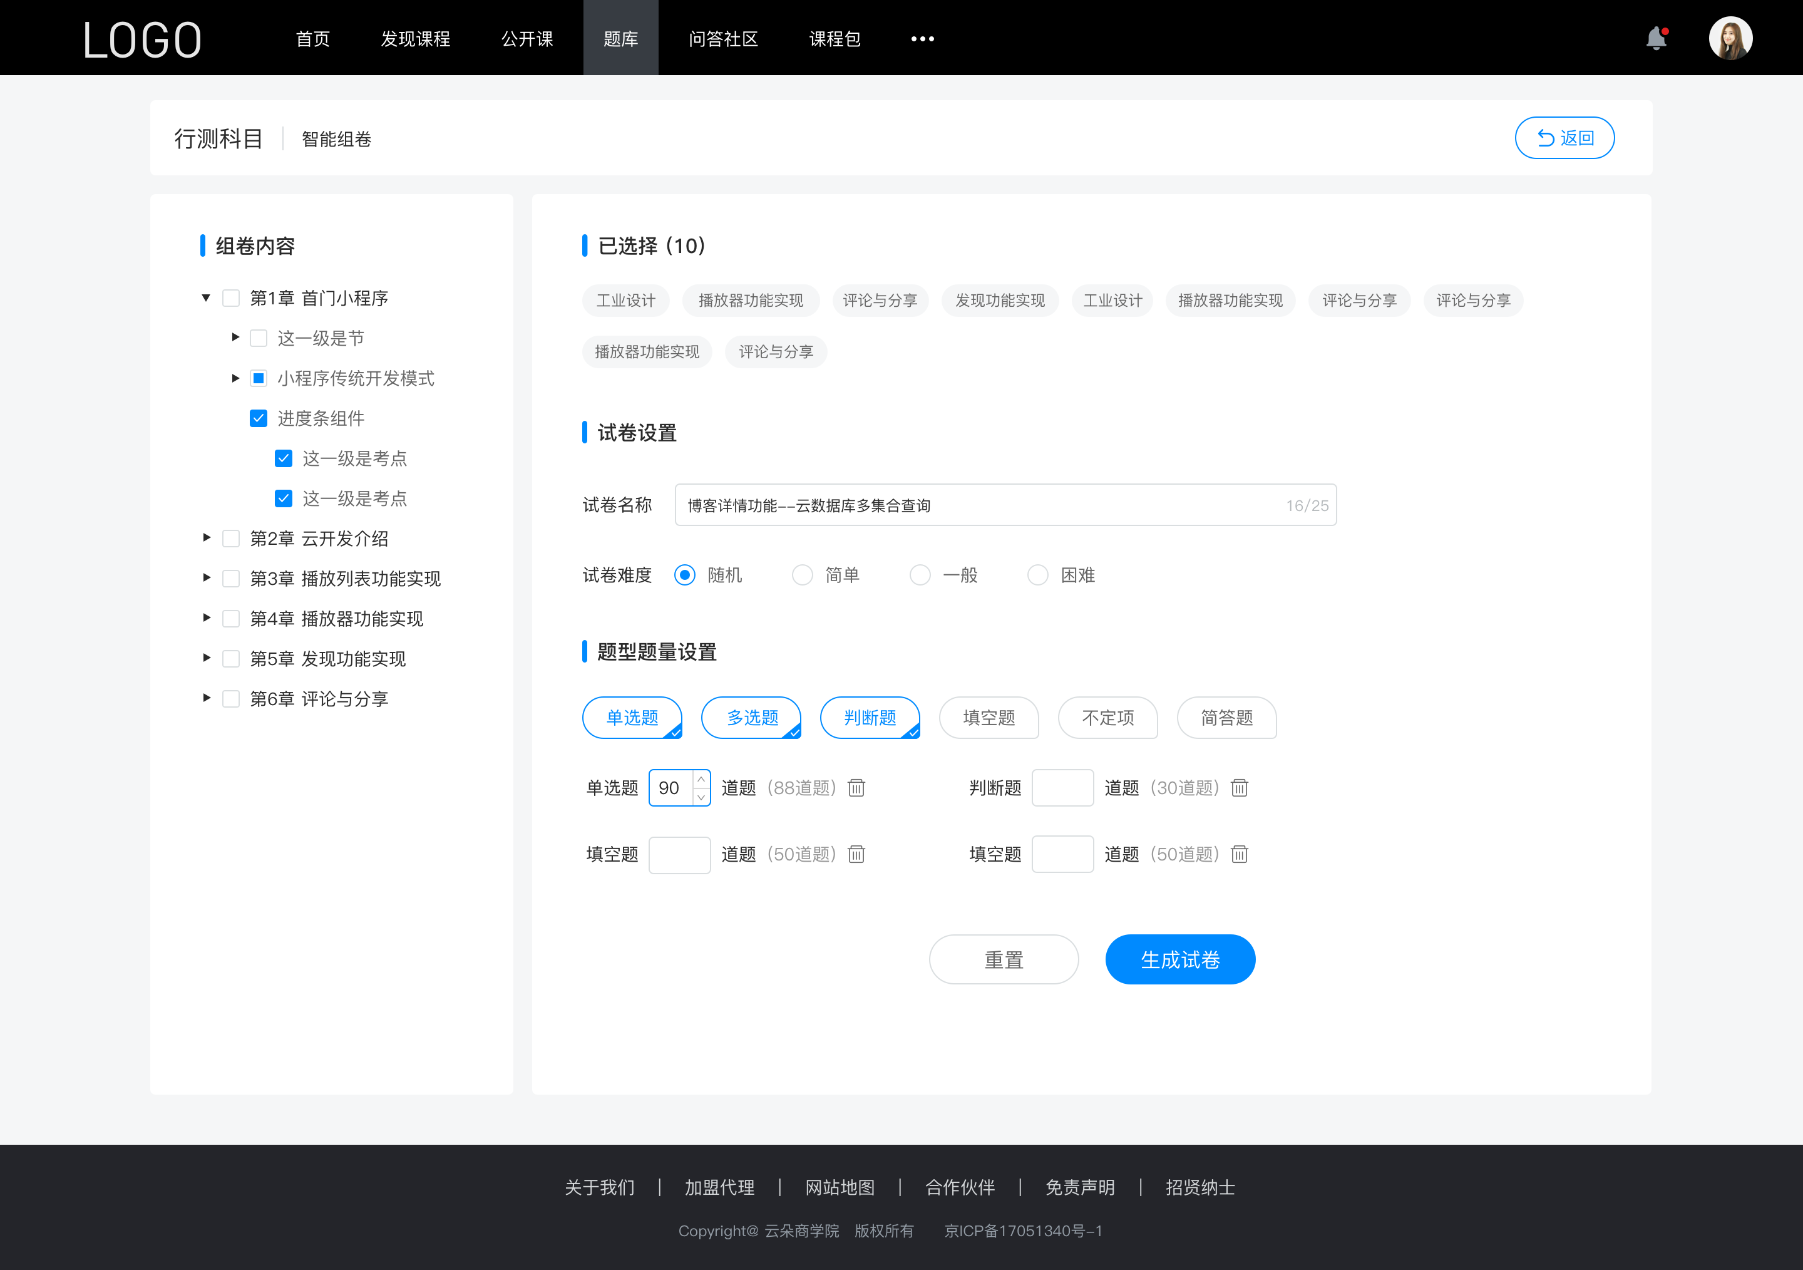Select the 简单 difficulty radio button
The width and height of the screenshot is (1803, 1270).
pos(801,574)
